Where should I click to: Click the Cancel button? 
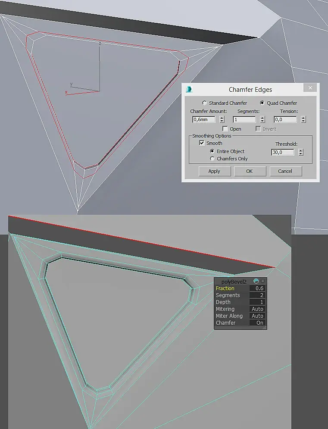[x=286, y=171]
